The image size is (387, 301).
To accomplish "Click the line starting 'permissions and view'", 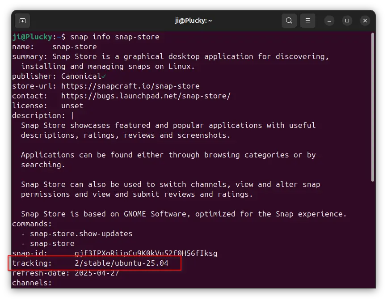I will [137, 194].
